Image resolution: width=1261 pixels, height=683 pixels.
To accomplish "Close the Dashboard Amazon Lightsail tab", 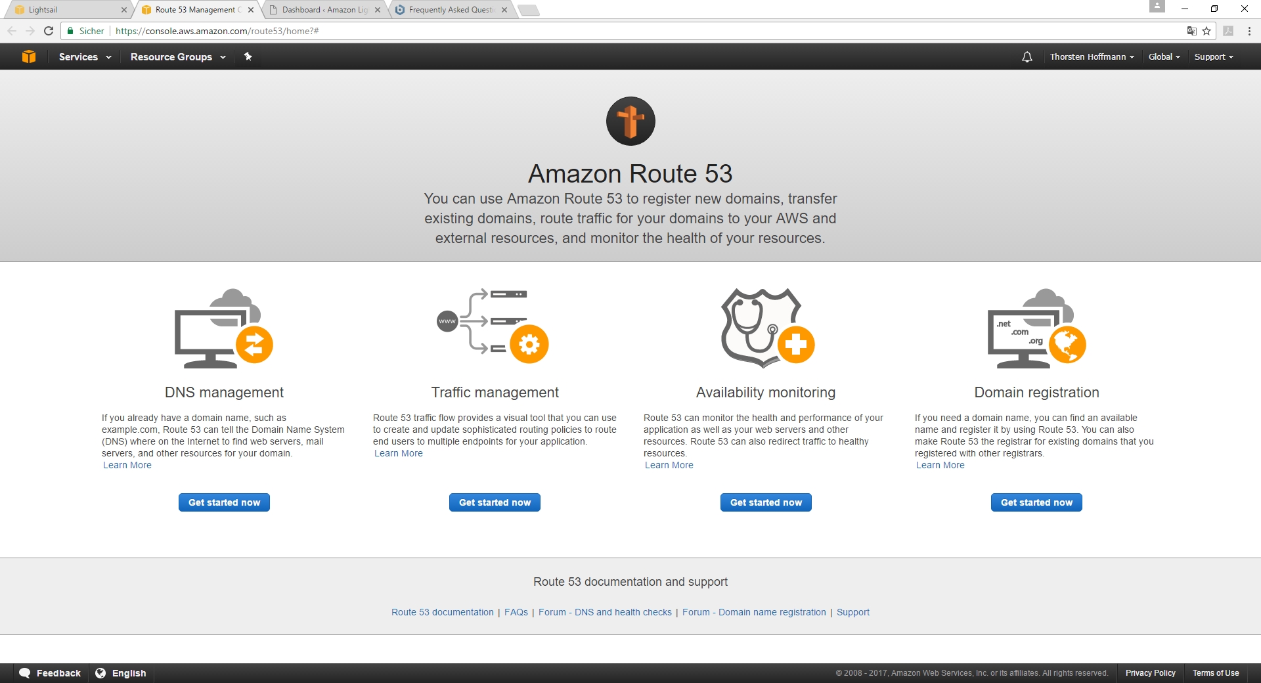I will [378, 10].
